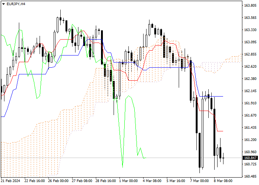Image resolution: width=259 pixels, height=185 pixels.
Task: Click the 161.670 price axis label
Action: 250,115
